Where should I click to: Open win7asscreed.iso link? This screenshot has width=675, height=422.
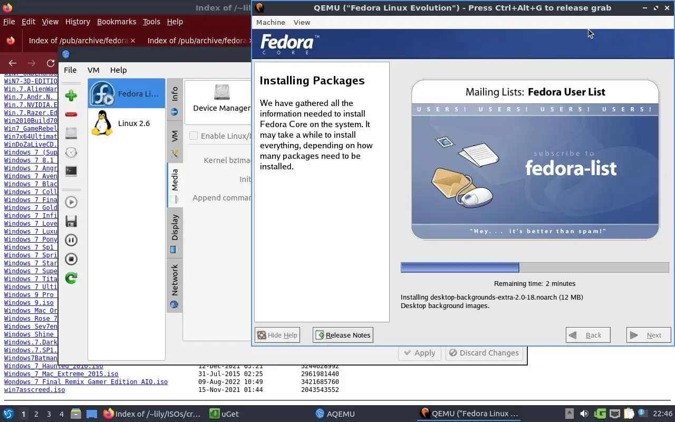tap(34, 390)
